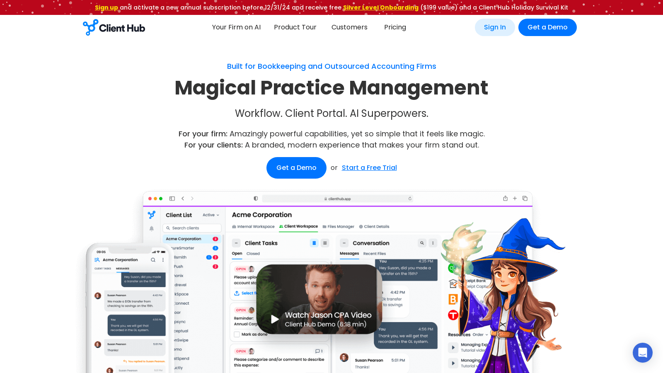Click the Push row in client list

click(192, 266)
